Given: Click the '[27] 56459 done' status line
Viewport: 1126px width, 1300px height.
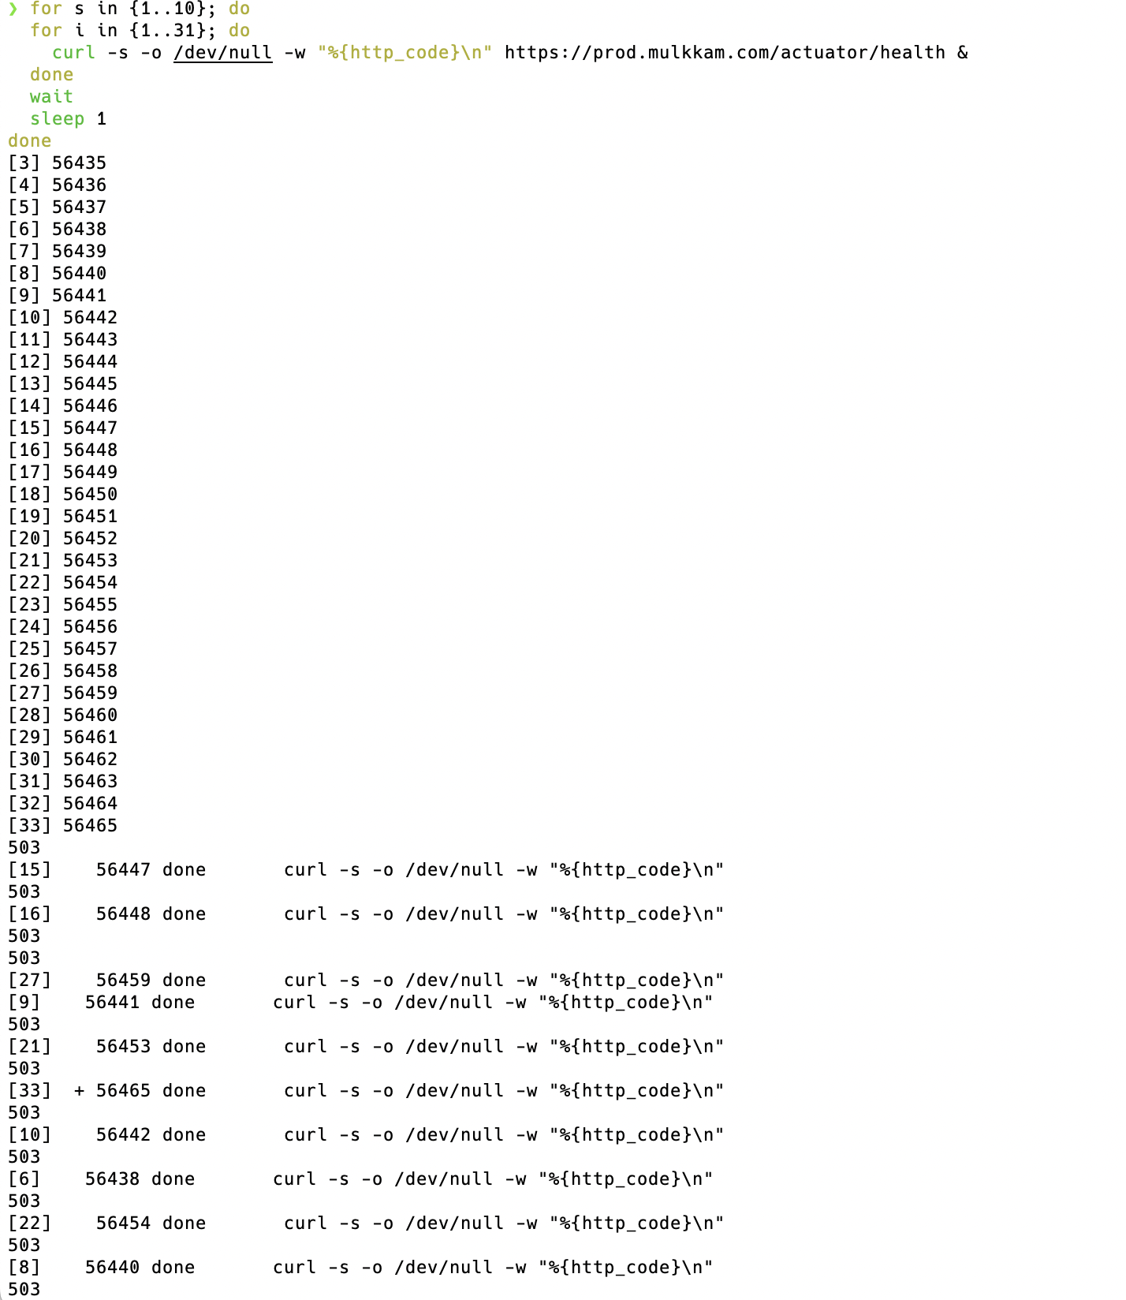Looking at the screenshot, I should (366, 980).
